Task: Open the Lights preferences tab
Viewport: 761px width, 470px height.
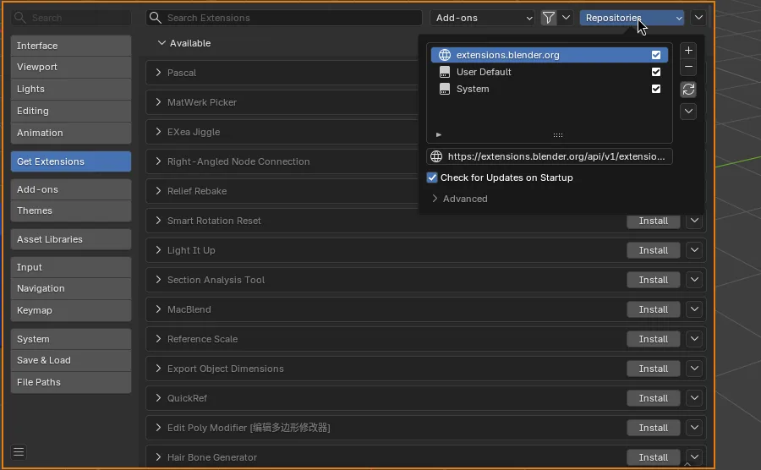Action: [x=71, y=89]
